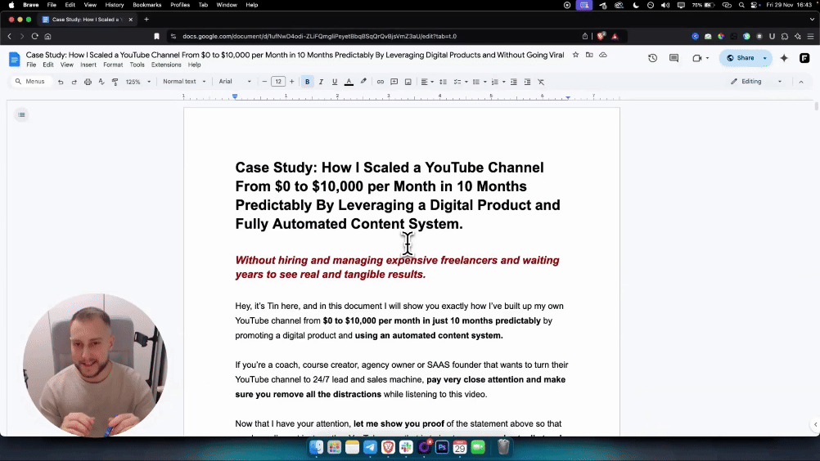Open version history clock icon
Viewport: 820px width, 461px height.
pos(653,58)
